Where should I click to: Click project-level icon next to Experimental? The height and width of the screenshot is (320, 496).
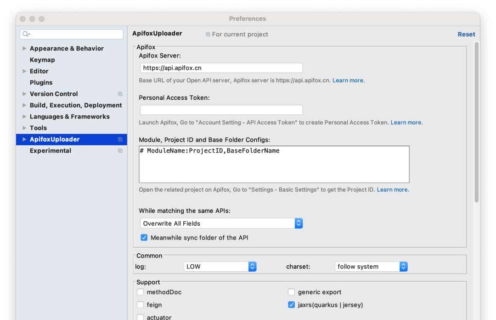click(120, 151)
